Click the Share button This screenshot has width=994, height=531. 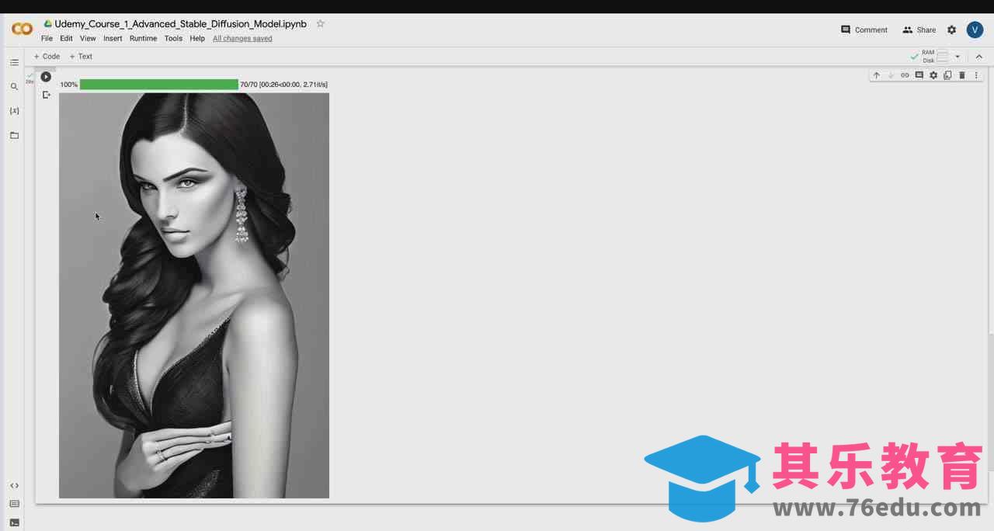pos(919,29)
